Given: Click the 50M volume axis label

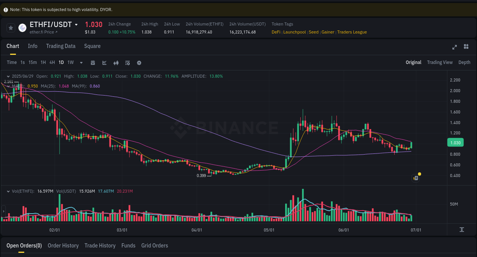Looking at the screenshot, I should 454,204.
